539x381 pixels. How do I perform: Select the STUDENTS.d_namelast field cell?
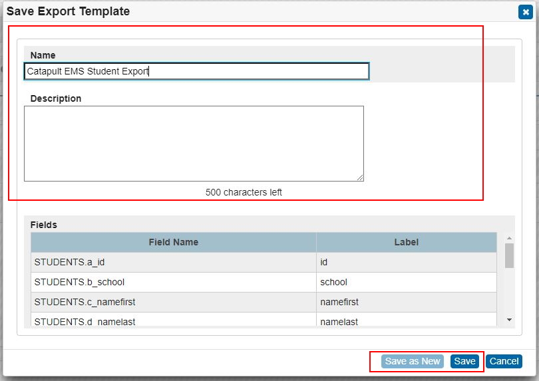click(x=174, y=320)
